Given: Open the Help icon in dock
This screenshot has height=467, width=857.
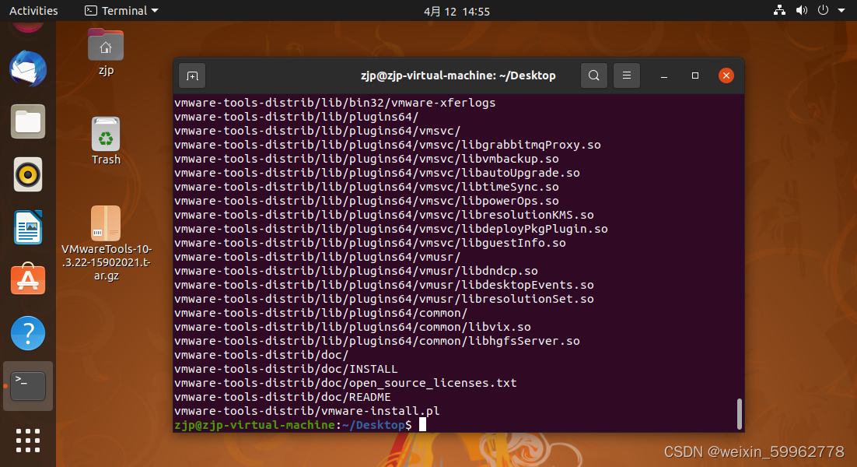Looking at the screenshot, I should (x=28, y=333).
